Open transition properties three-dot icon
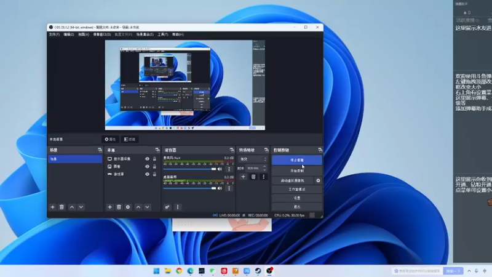The width and height of the screenshot is (492, 277). [264, 177]
